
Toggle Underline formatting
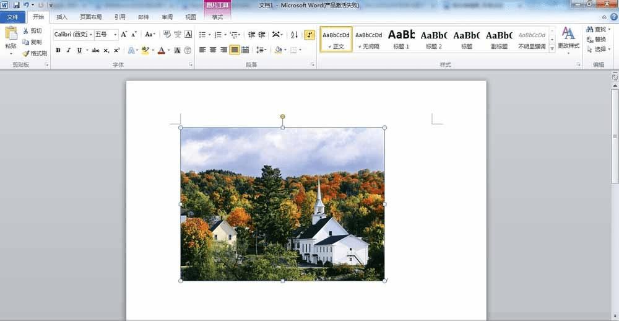pyautogui.click(x=79, y=50)
